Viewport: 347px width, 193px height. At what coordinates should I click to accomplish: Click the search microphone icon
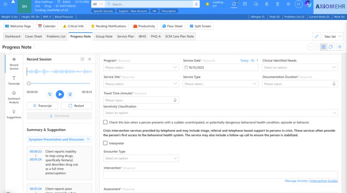196,4
